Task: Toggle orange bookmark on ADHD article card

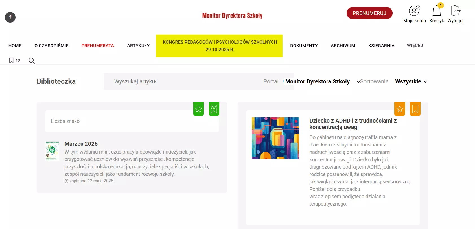Action: (x=415, y=109)
